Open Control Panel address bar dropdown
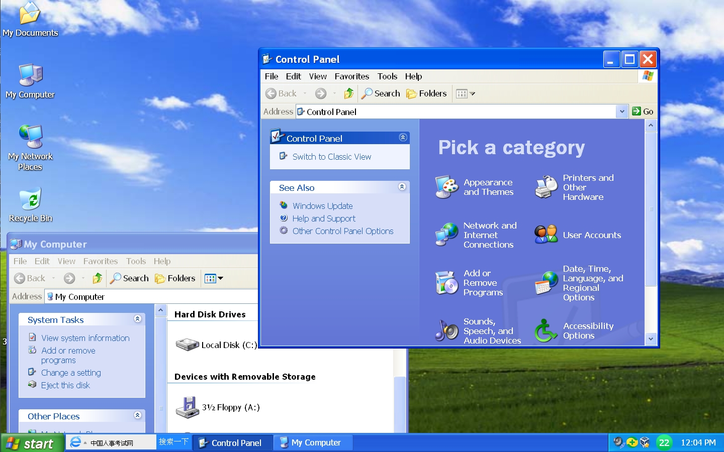Screen dimensions: 724x452 [622, 111]
